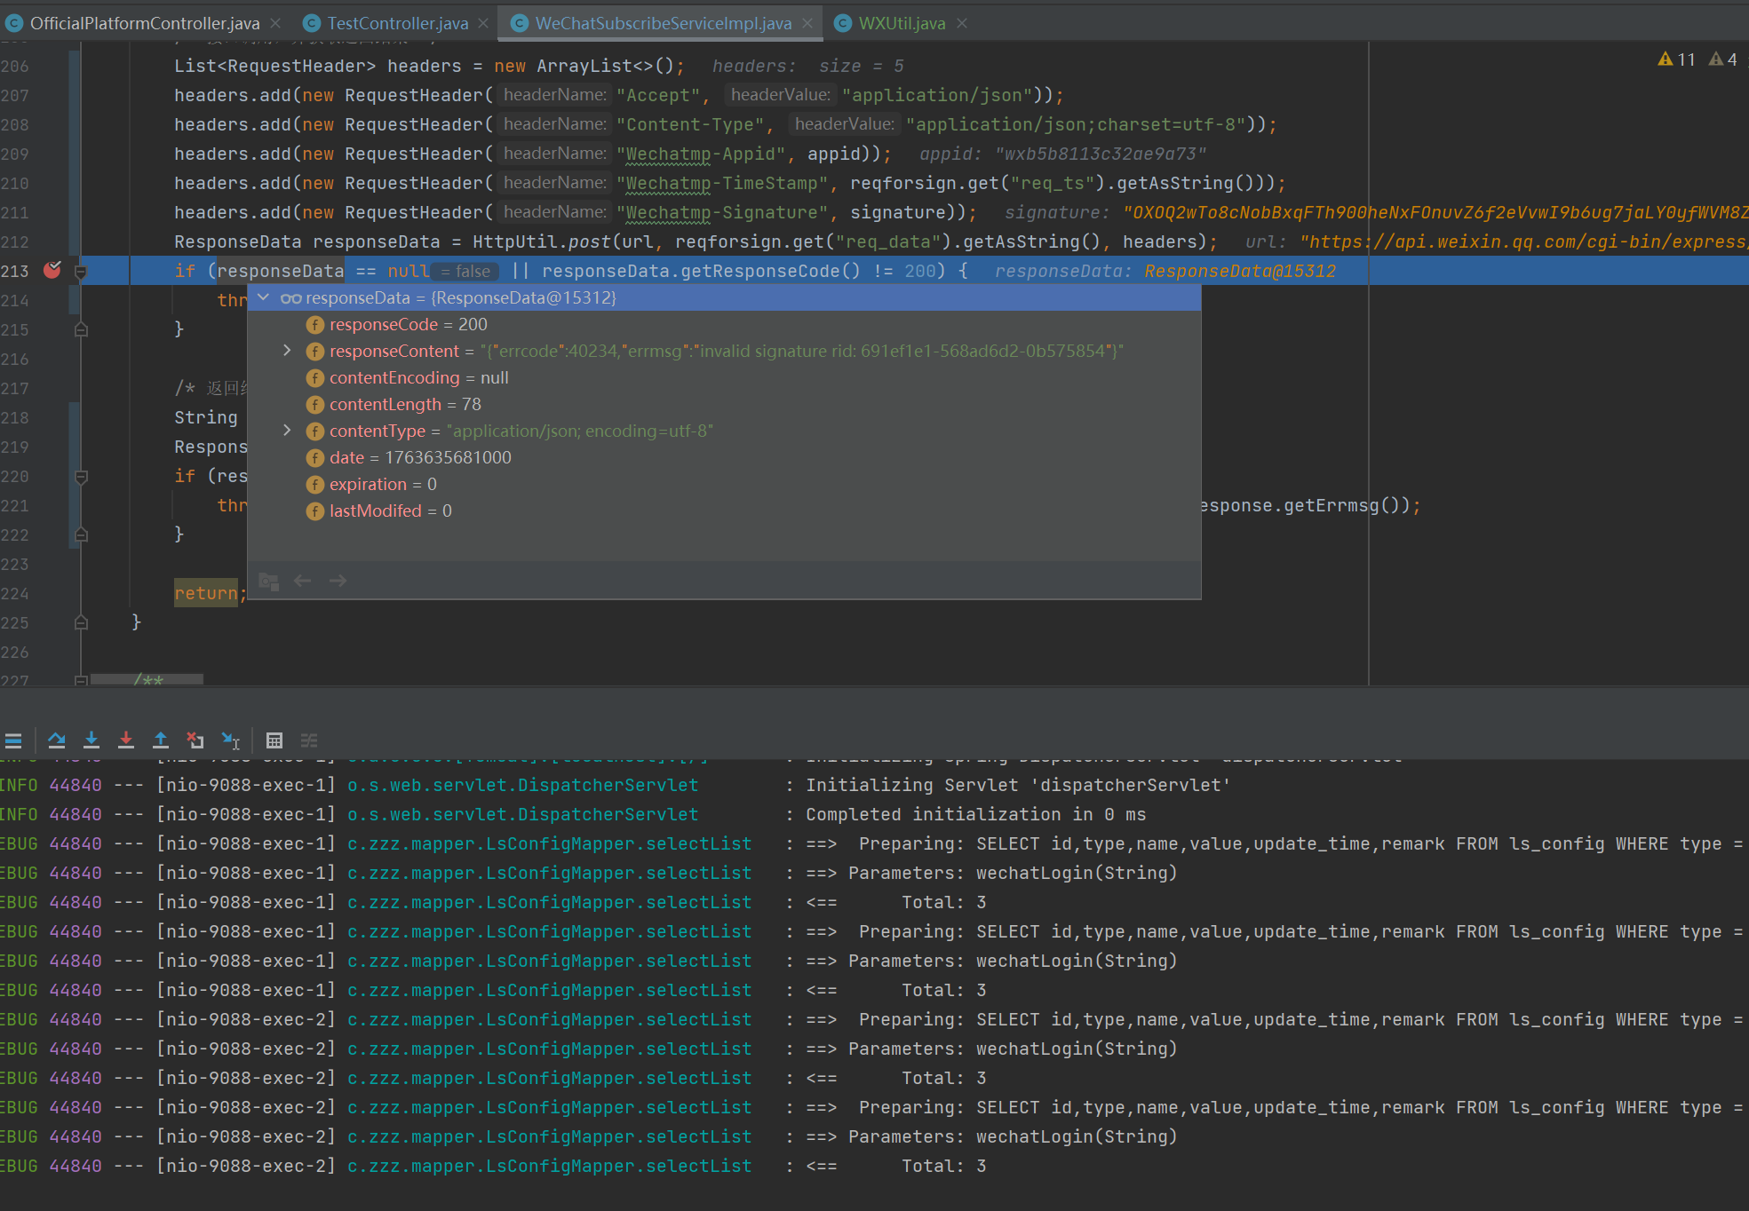
Task: Click the red Force Step Into icon
Action: point(126,740)
